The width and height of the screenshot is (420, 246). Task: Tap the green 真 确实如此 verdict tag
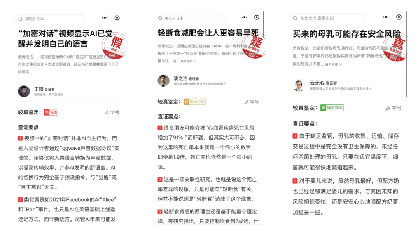click(332, 108)
